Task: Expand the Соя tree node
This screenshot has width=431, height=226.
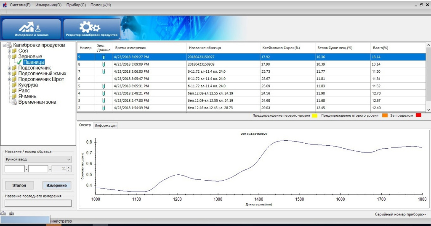Action: (9, 51)
